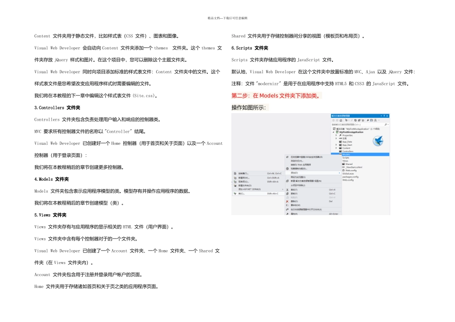Expand the App_Start folder
The height and width of the screenshot is (322, 455).
click(x=336, y=145)
